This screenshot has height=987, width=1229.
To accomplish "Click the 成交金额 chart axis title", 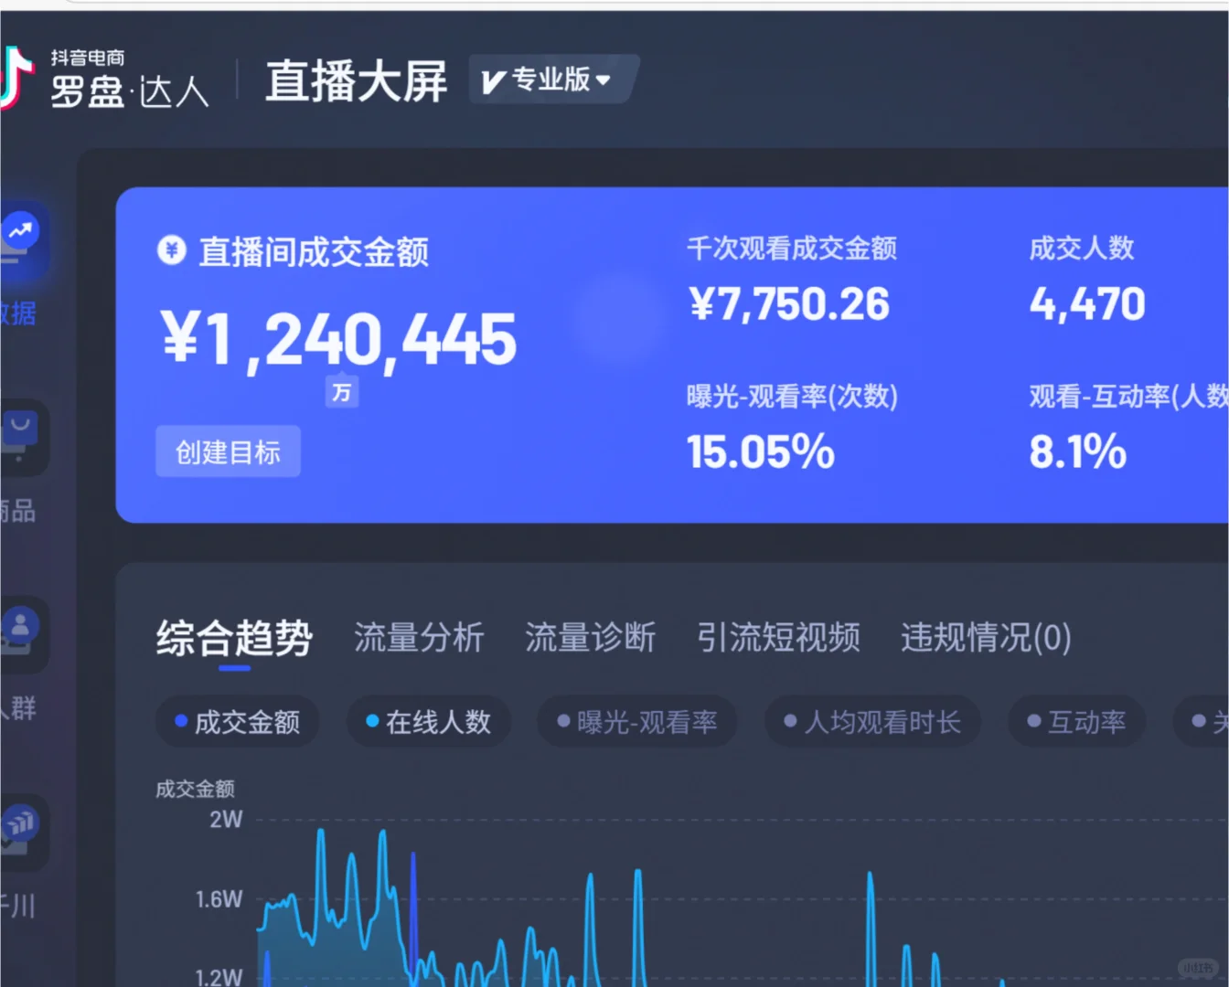I will (195, 789).
